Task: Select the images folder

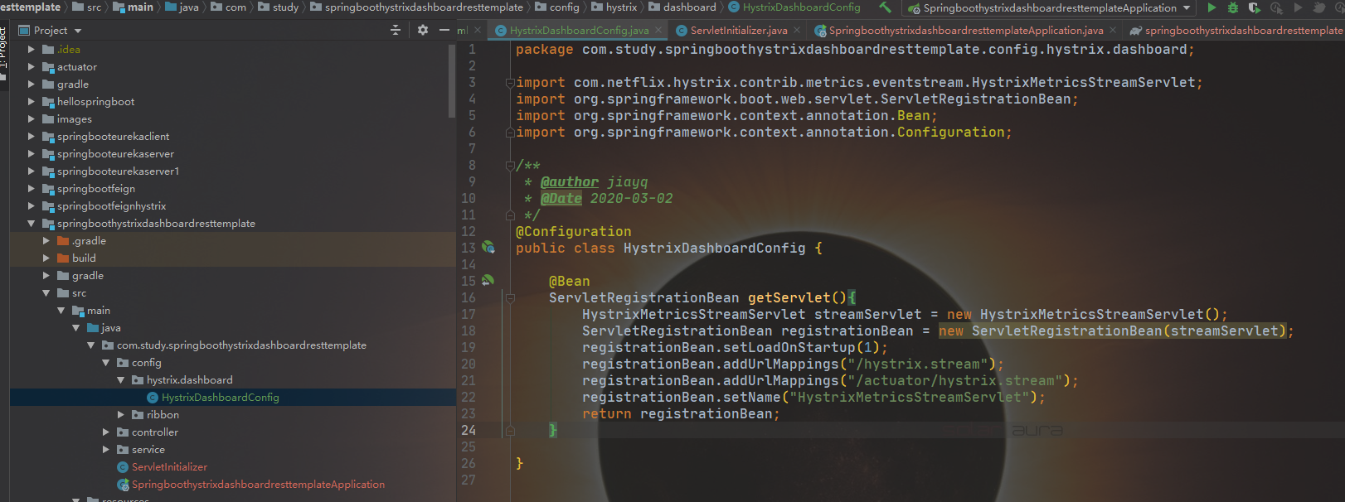Action: pos(74,118)
